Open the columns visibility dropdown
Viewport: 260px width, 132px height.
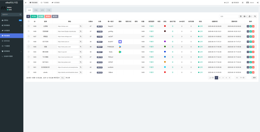[245, 16]
